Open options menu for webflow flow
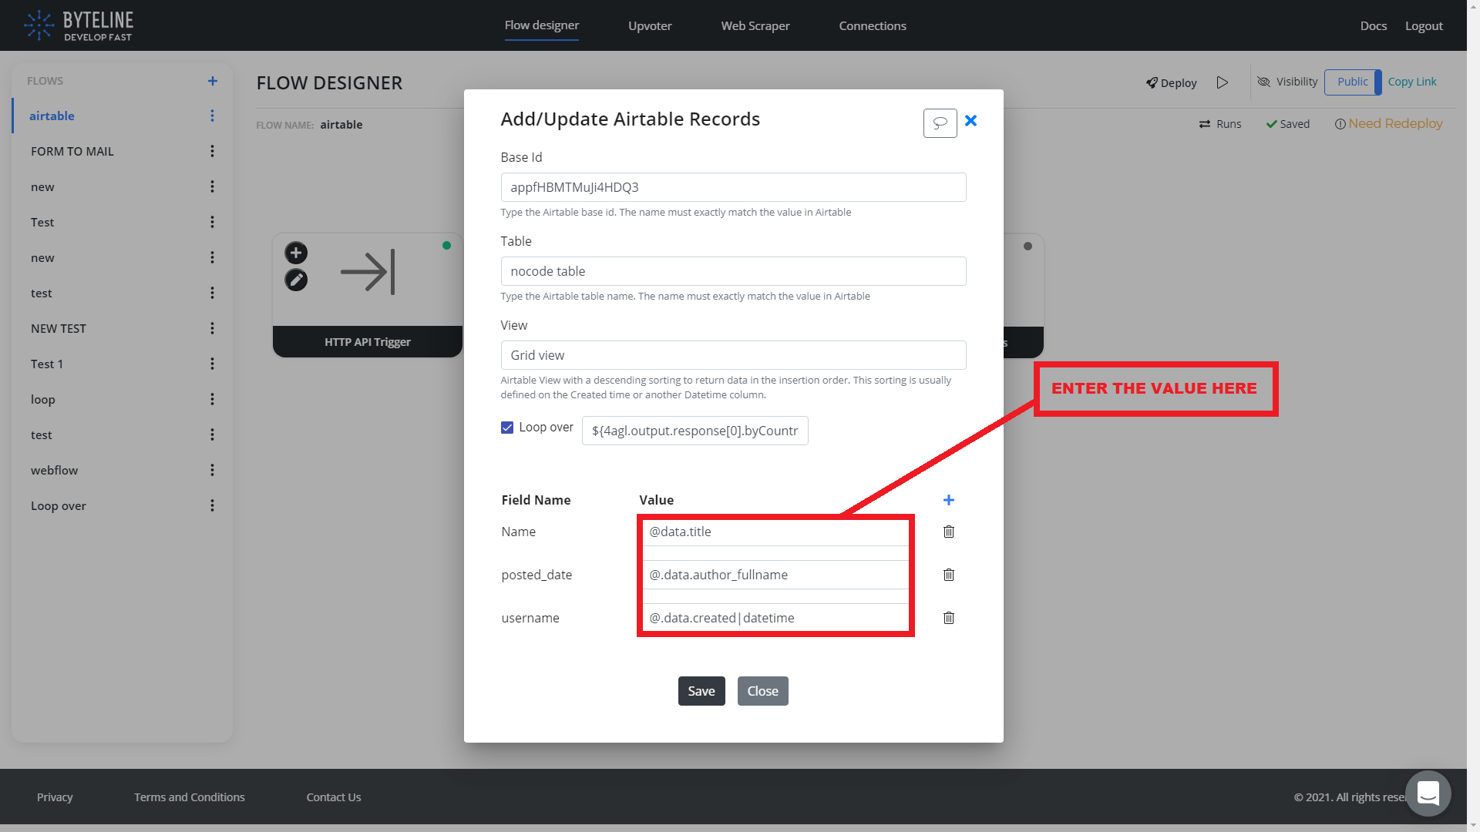The width and height of the screenshot is (1480, 832). (x=212, y=470)
